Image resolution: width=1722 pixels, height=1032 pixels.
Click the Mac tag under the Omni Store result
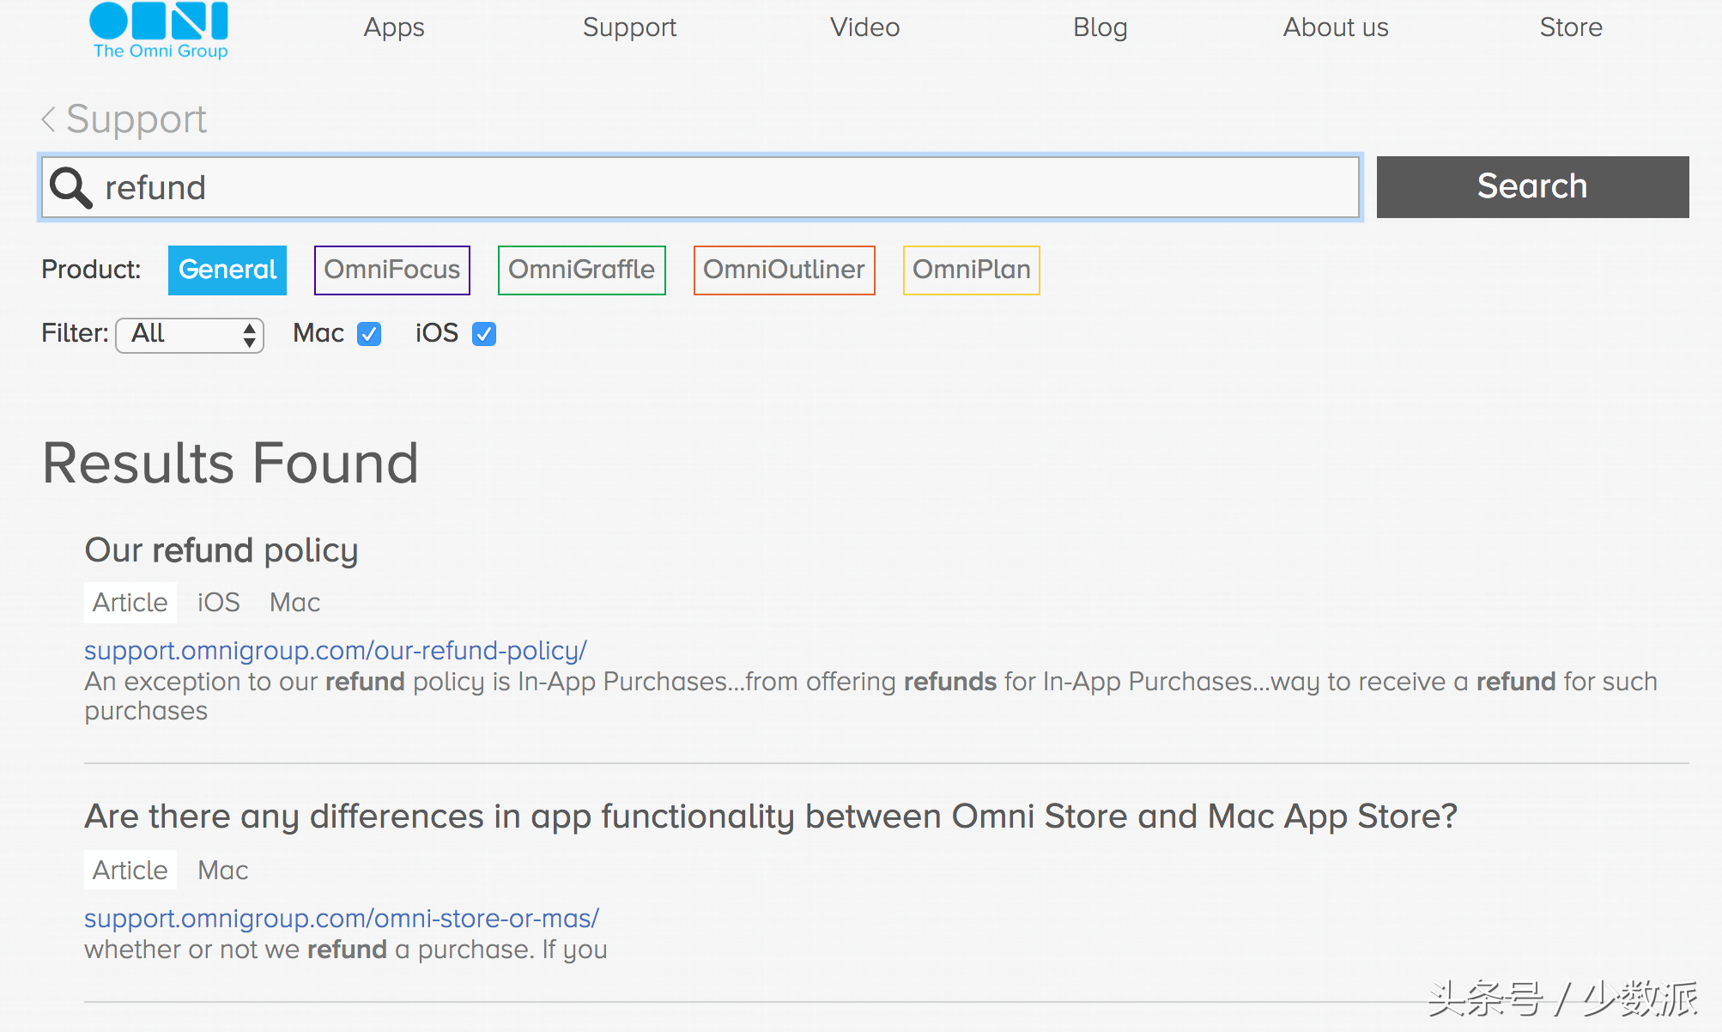click(222, 871)
